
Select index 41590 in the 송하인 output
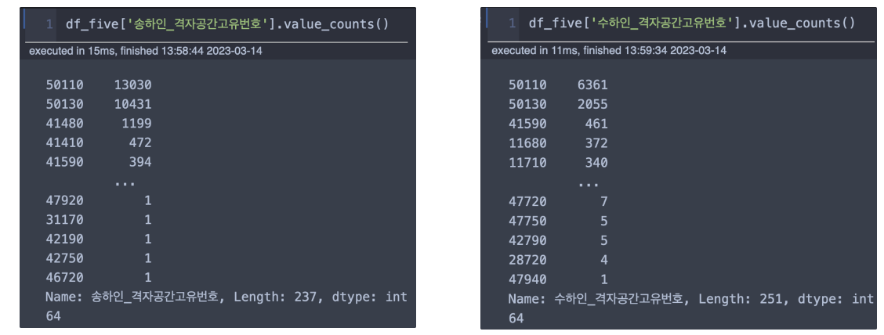pyautogui.click(x=65, y=162)
